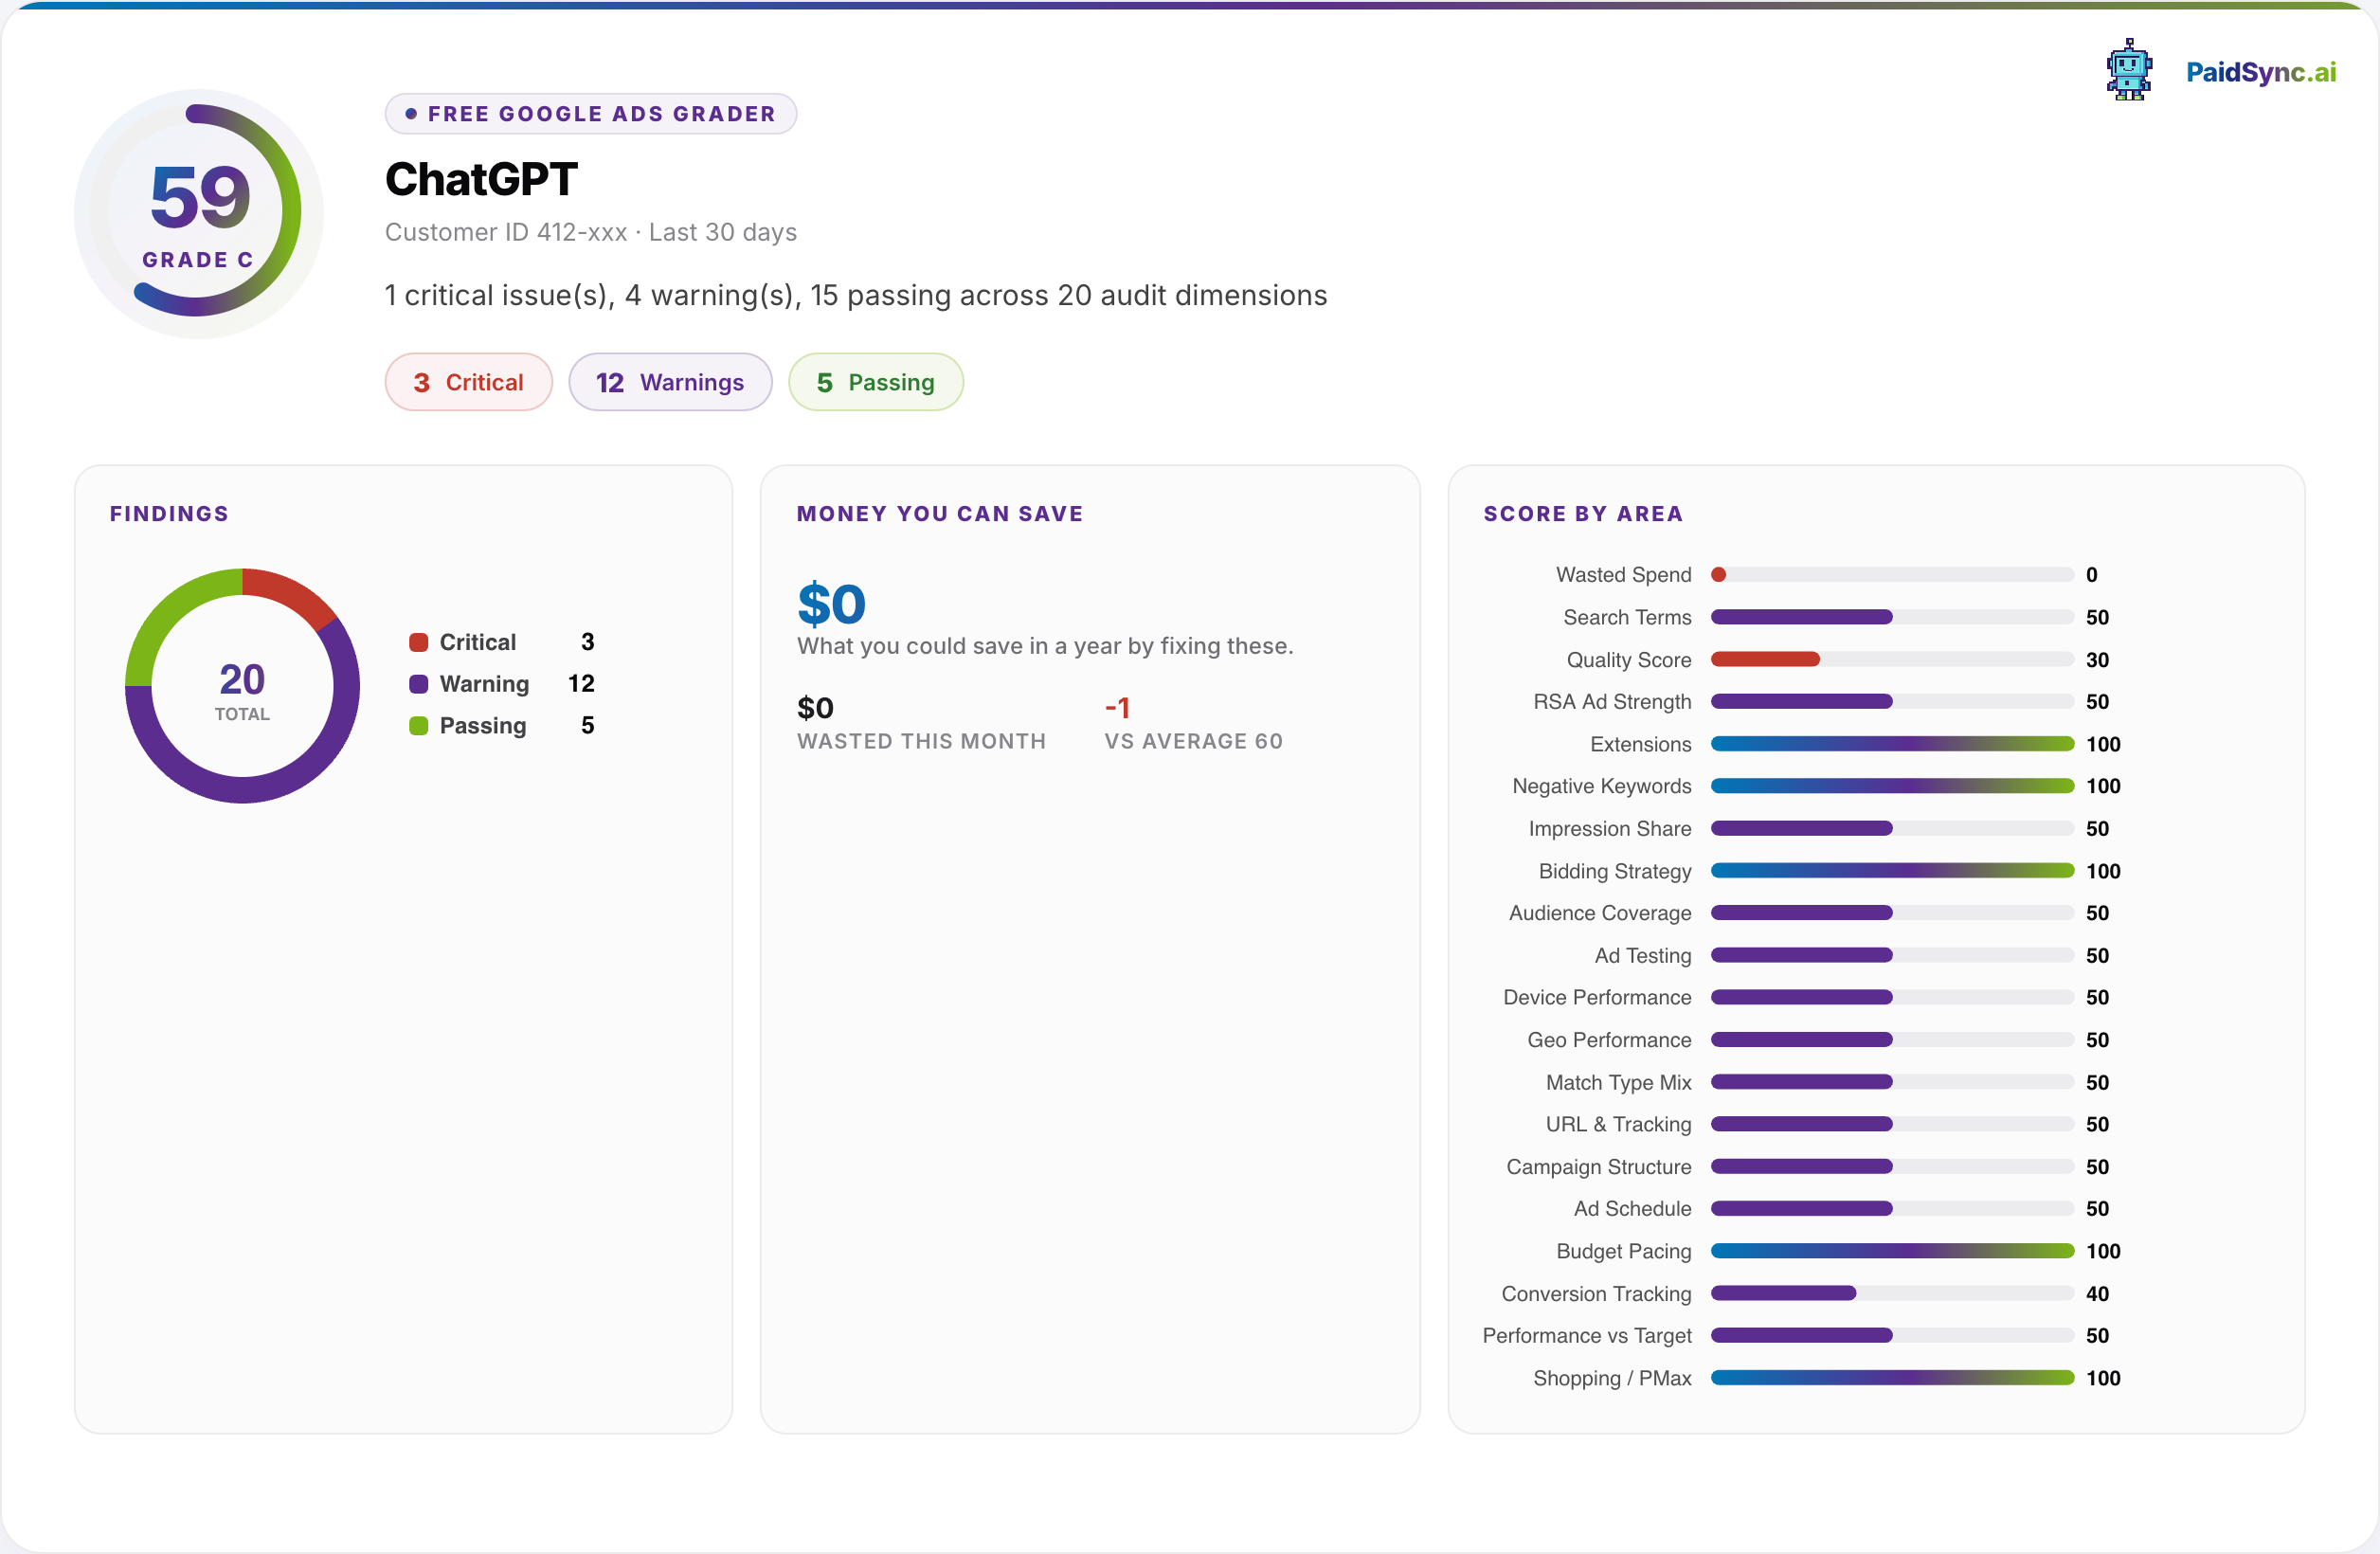This screenshot has height=1554, width=2380.
Task: Click the Budget Pacing score bar
Action: pos(1892,1251)
